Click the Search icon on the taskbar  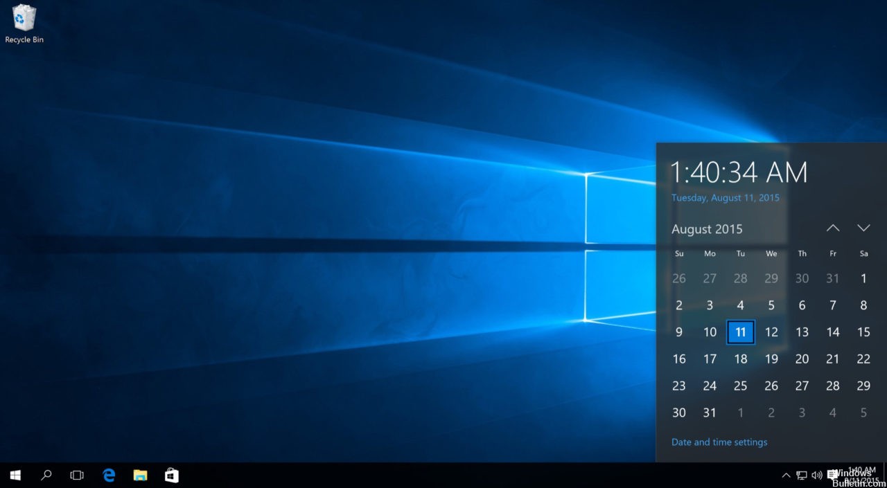point(46,475)
